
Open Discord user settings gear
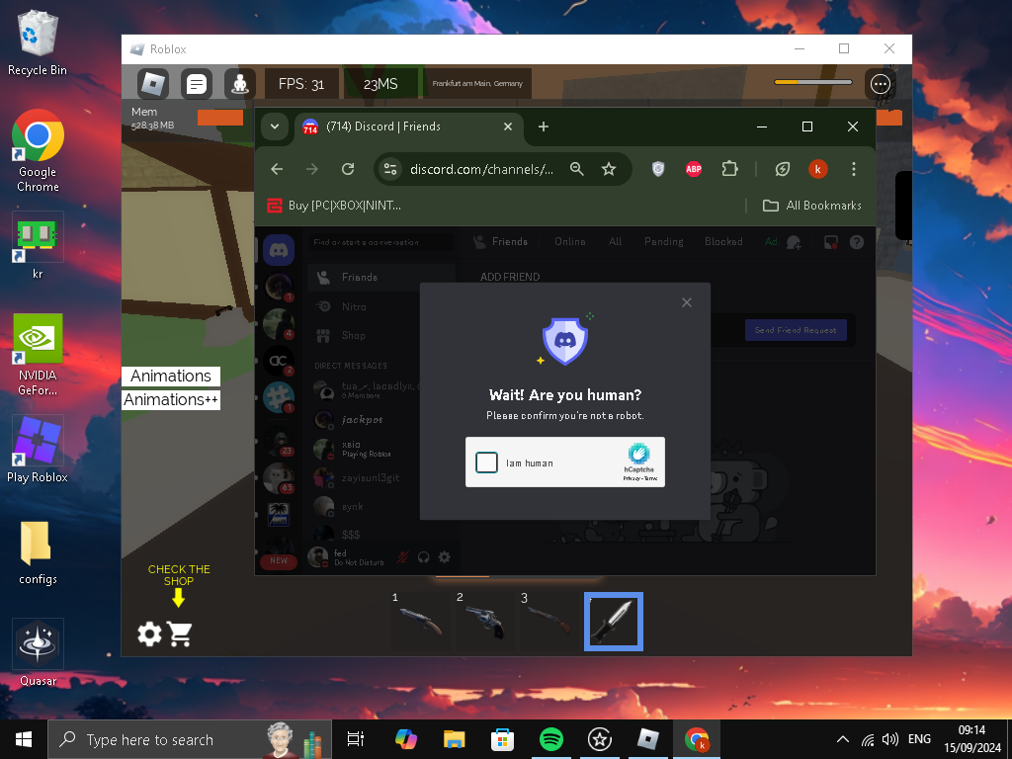(x=445, y=557)
